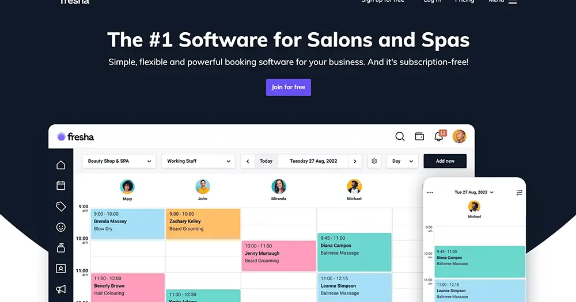The image size is (576, 302).
Task: Open the wallet icon in the header
Action: pos(419,136)
